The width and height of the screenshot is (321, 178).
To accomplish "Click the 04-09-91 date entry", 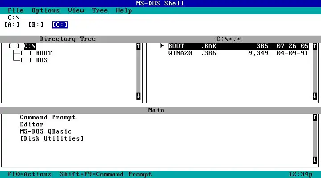I will [x=292, y=53].
